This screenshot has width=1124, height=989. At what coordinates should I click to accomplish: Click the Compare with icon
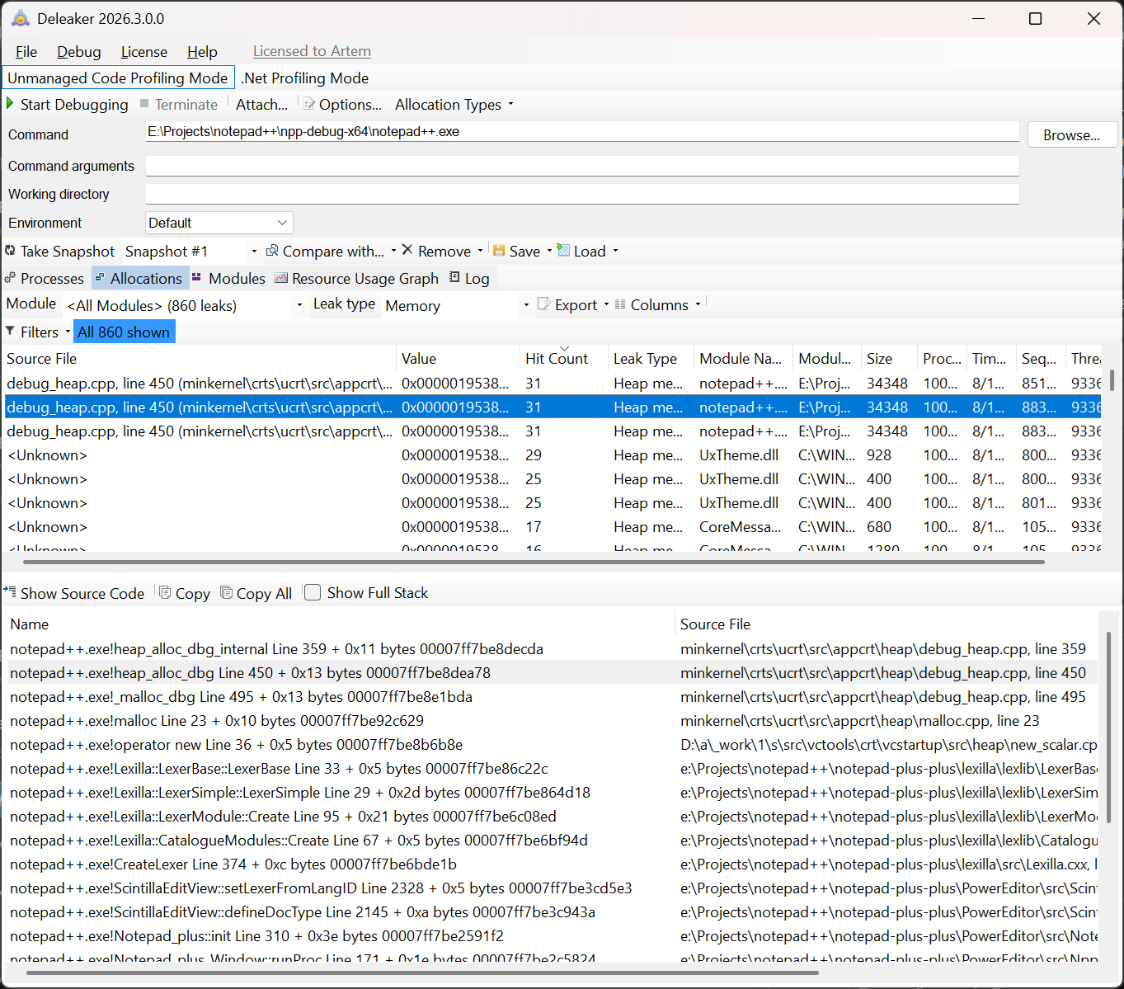pyautogui.click(x=272, y=250)
